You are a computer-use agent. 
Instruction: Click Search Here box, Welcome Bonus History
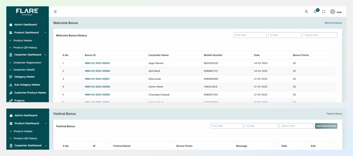[320, 35]
